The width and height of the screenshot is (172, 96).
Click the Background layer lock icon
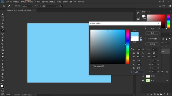pyautogui.click(x=167, y=81)
